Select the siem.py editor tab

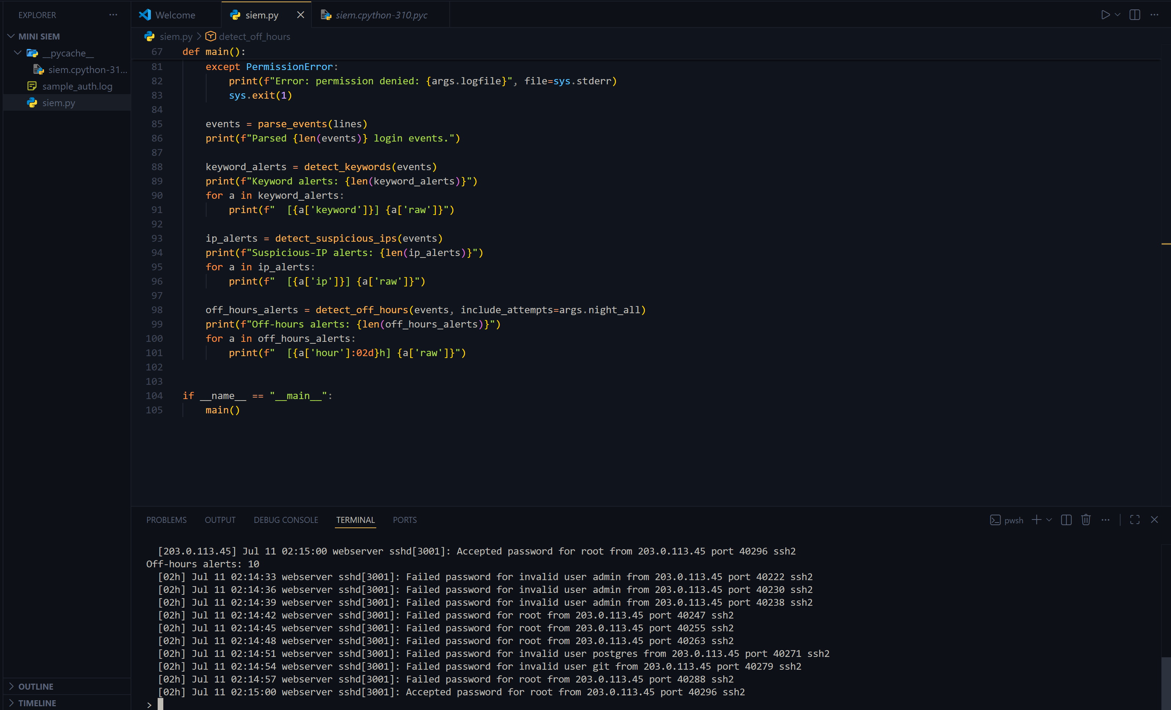click(x=262, y=15)
